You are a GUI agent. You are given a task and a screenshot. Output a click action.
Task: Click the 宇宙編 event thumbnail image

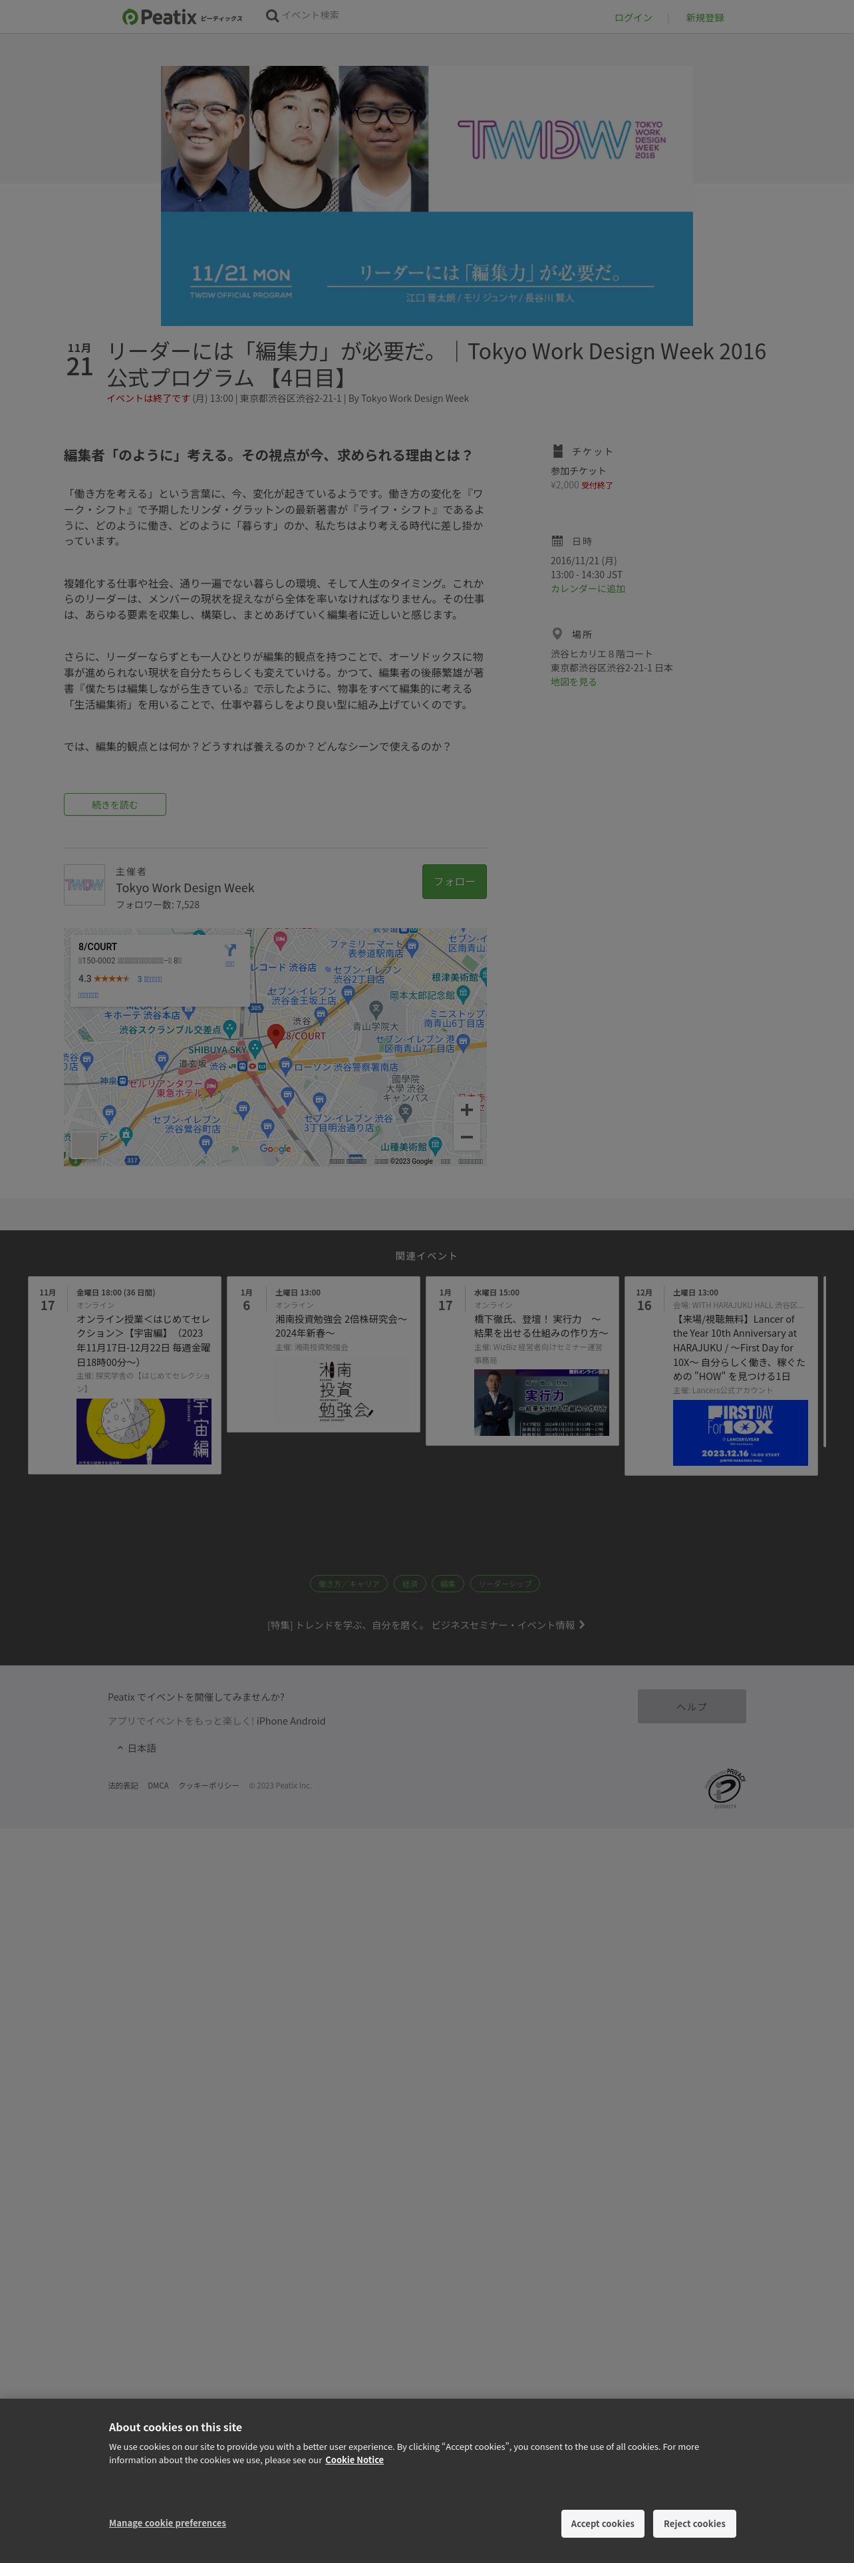point(143,1431)
